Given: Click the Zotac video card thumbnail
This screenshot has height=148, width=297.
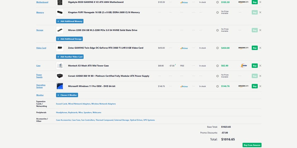Looking at the screenshot, I should click(x=60, y=48).
